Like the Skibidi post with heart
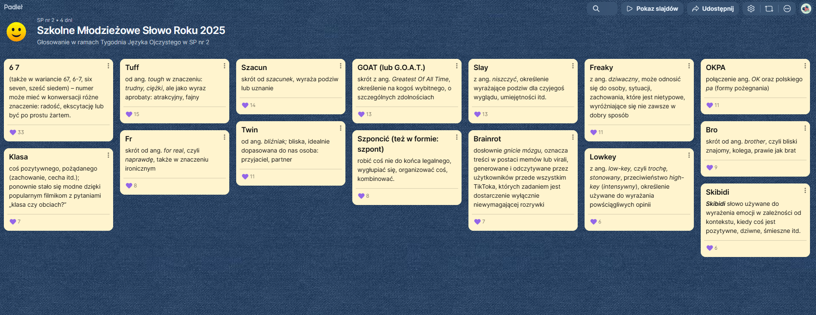816x315 pixels. point(710,248)
